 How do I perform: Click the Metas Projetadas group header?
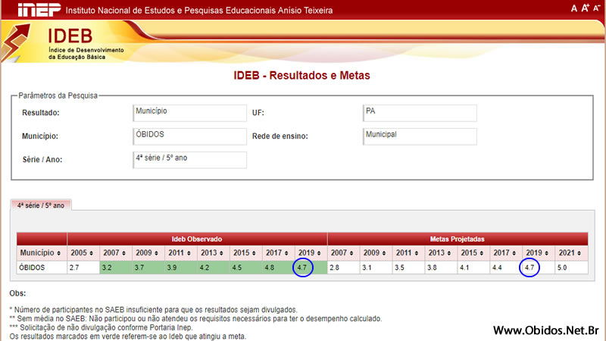(458, 239)
